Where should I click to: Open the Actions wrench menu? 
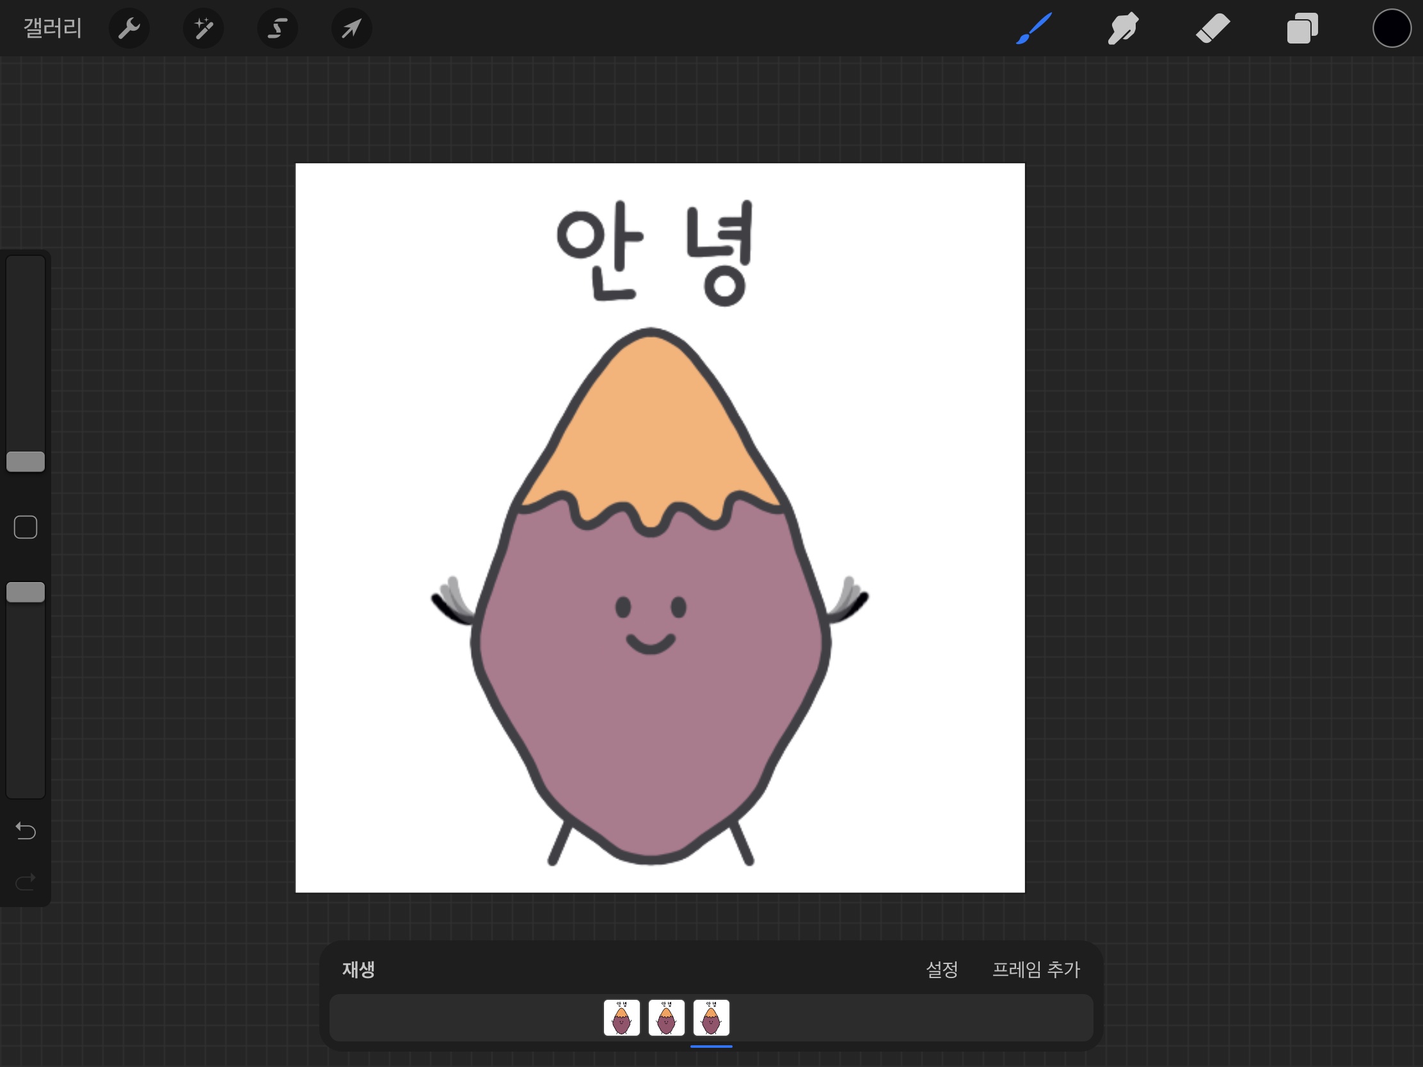click(129, 28)
